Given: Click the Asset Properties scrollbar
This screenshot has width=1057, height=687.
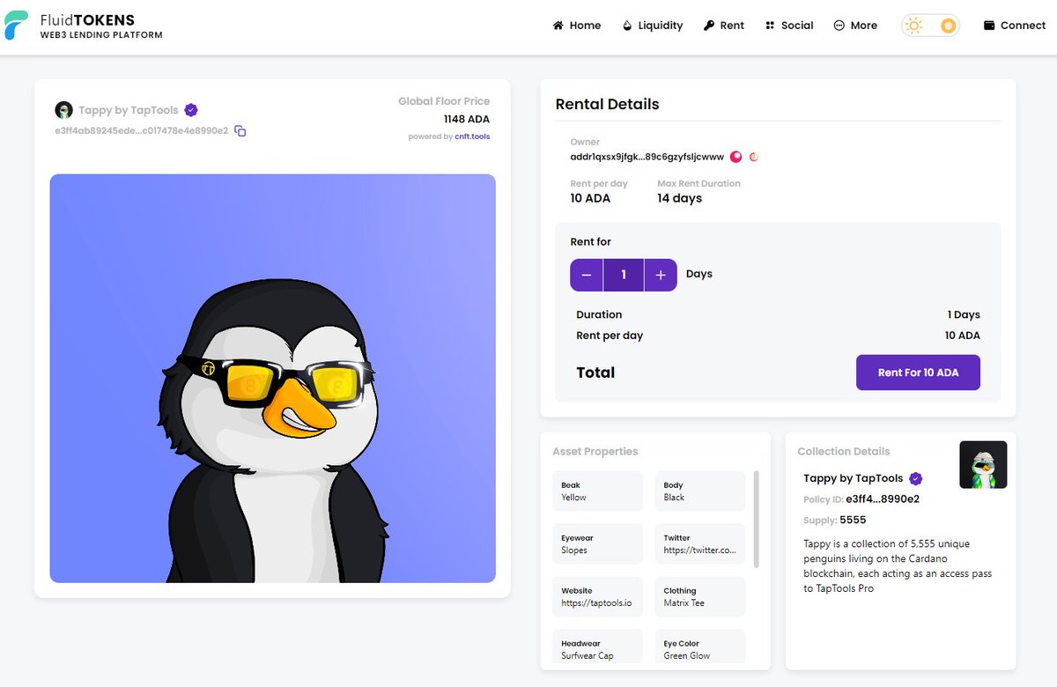Looking at the screenshot, I should pyautogui.click(x=756, y=519).
